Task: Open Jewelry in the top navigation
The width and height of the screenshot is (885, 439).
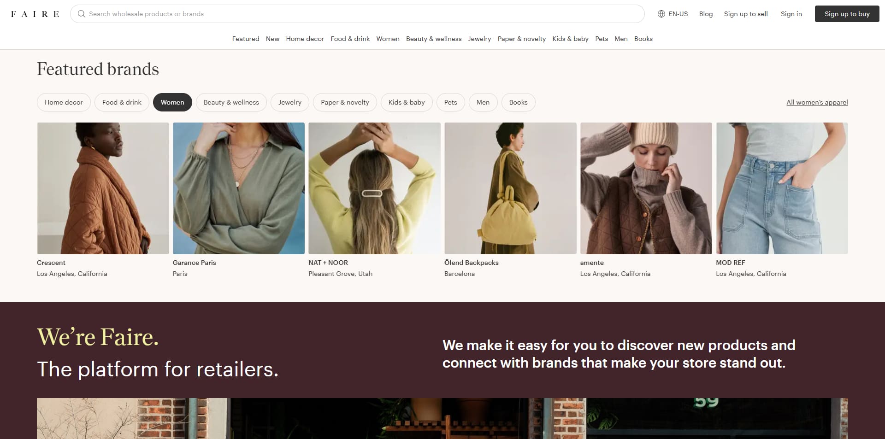Action: point(479,39)
